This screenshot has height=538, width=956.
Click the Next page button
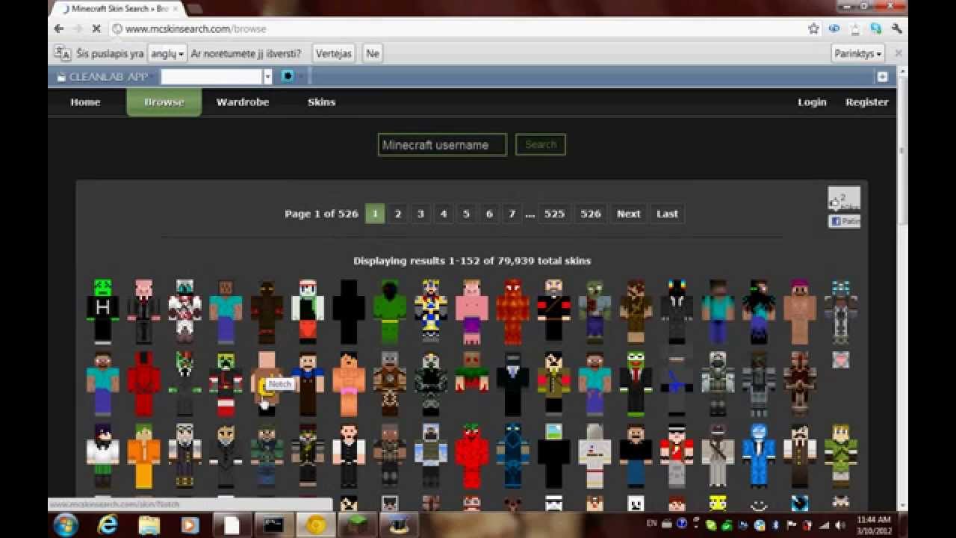click(x=628, y=214)
